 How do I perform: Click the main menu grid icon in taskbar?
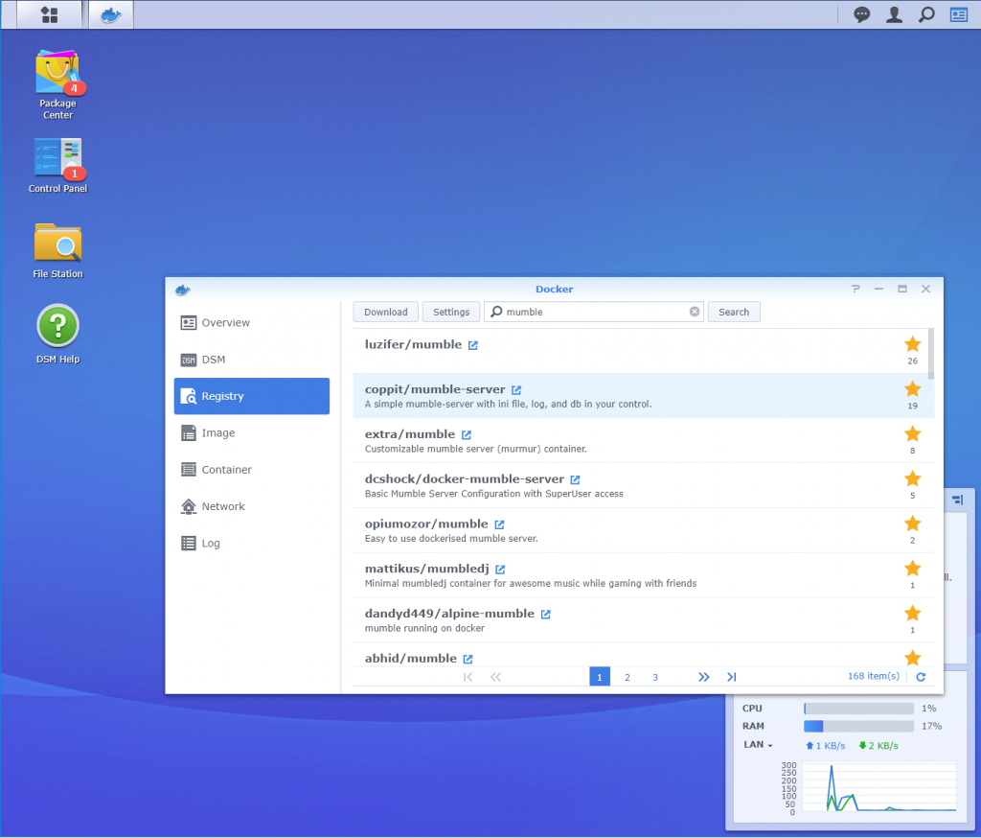(47, 14)
